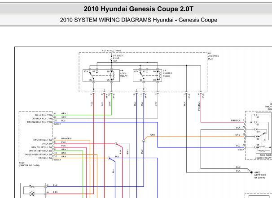Click the 'DR UNLK RLY CTRL' BCM pin label
The image size is (272, 198).
pos(42,119)
